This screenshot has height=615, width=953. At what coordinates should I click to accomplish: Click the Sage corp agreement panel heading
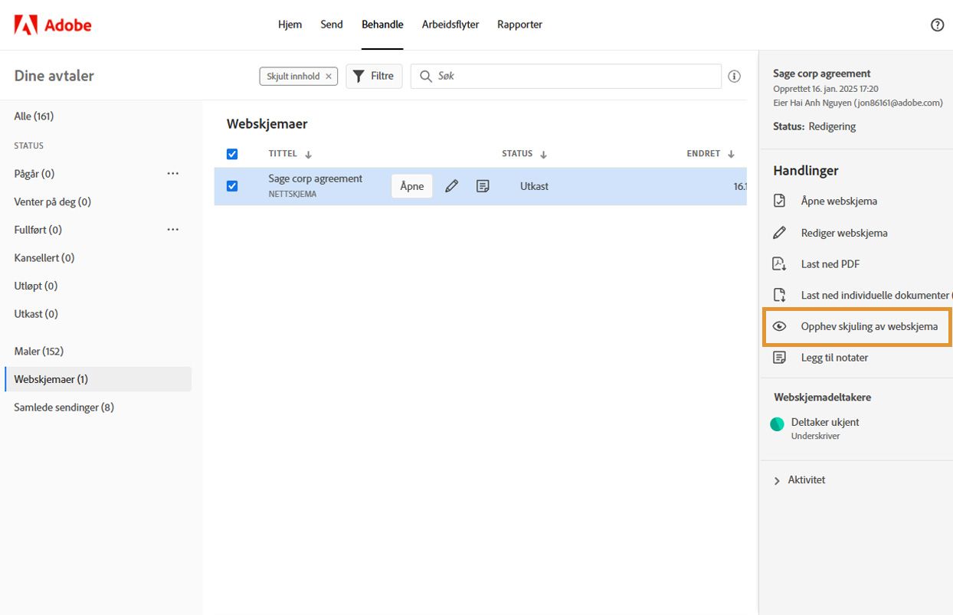click(x=822, y=74)
